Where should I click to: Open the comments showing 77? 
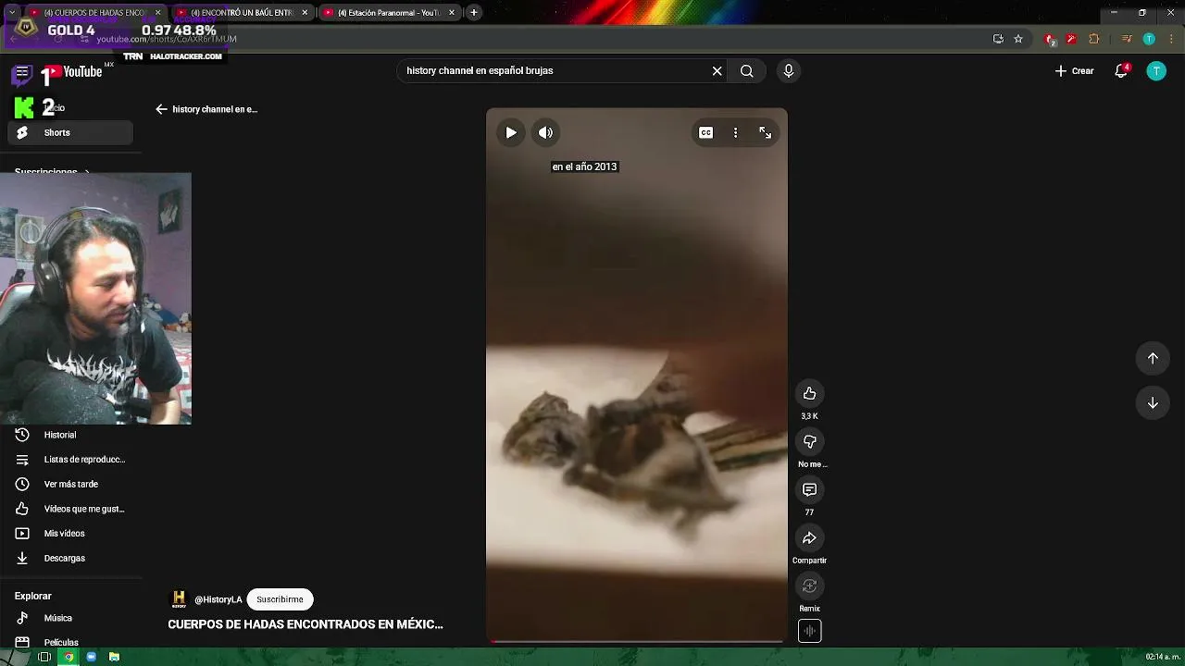pos(809,489)
